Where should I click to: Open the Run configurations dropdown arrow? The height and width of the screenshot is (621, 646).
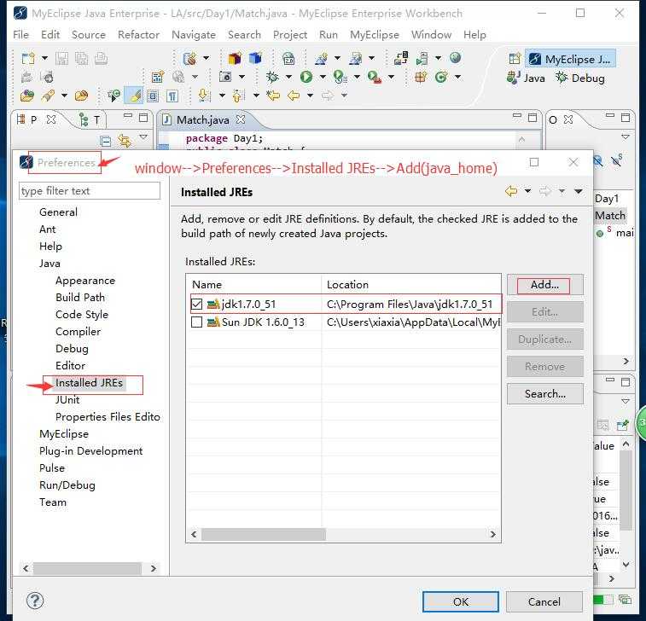click(x=323, y=77)
